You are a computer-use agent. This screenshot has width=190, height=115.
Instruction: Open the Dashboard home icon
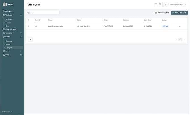click(x=3, y=11)
